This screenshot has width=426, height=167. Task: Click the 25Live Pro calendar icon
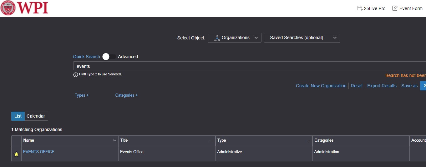tap(360, 8)
